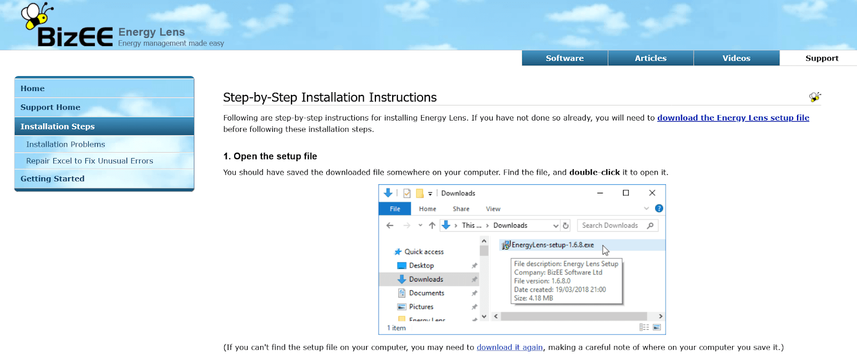Switch to details view in status bar
The image size is (857, 361).
pos(644,327)
